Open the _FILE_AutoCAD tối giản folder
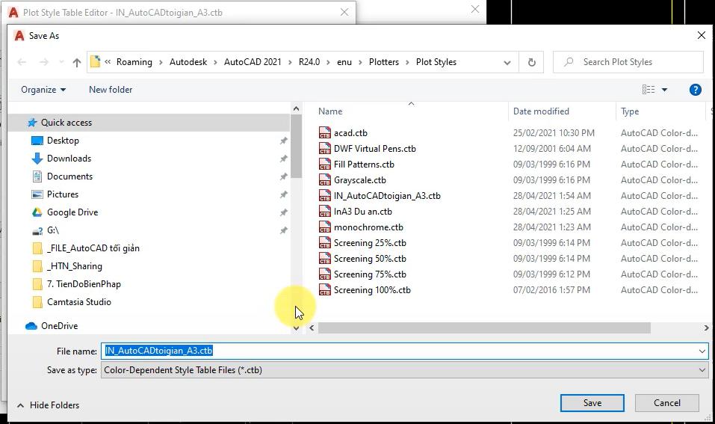 click(x=93, y=248)
